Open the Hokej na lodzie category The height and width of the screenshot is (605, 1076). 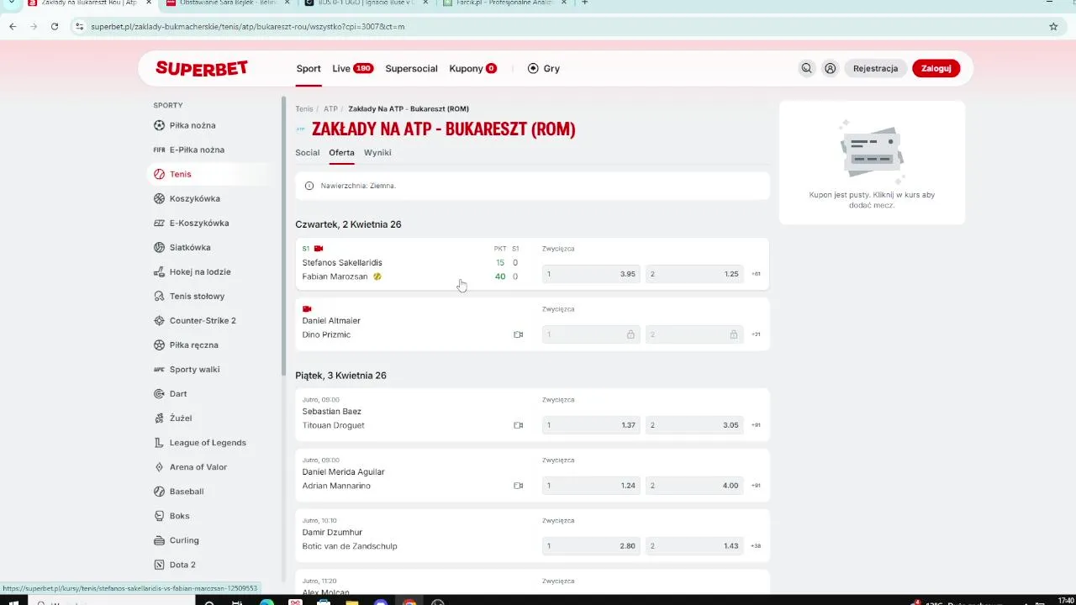(x=193, y=271)
